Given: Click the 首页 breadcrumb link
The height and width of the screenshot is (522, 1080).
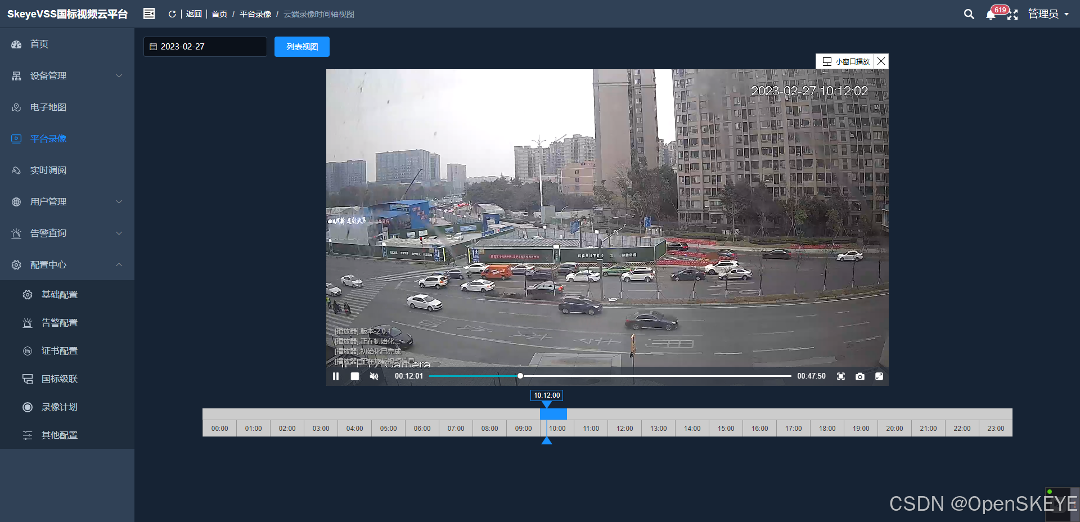Looking at the screenshot, I should pos(219,14).
